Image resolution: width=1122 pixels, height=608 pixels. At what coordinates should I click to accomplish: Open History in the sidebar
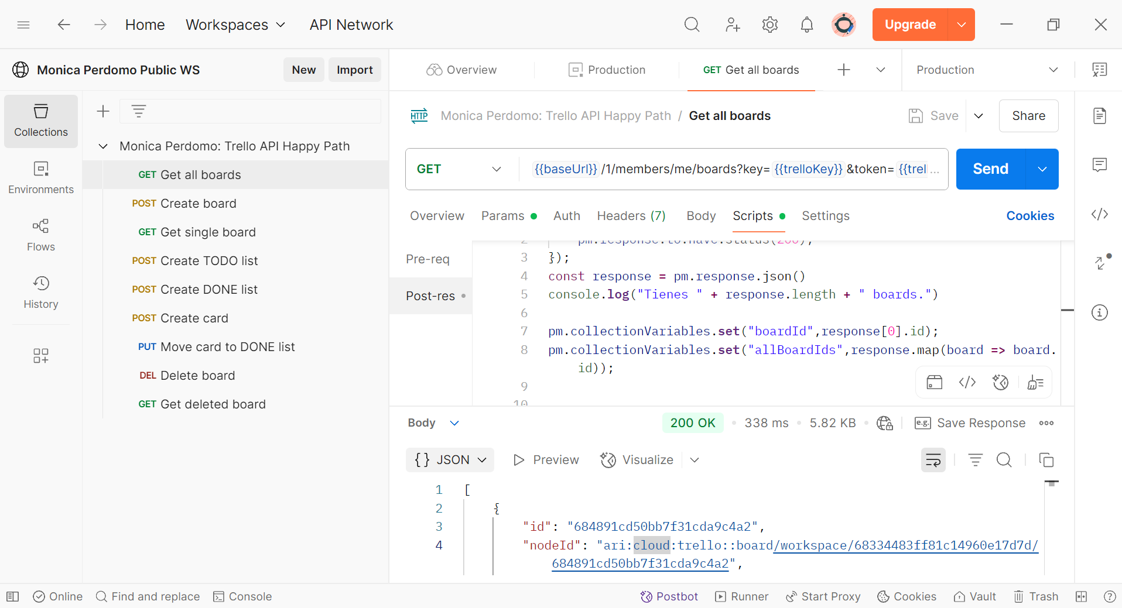tap(41, 293)
